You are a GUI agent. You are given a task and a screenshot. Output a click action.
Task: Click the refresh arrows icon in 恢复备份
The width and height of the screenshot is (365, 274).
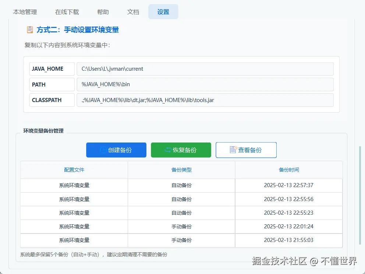168,150
